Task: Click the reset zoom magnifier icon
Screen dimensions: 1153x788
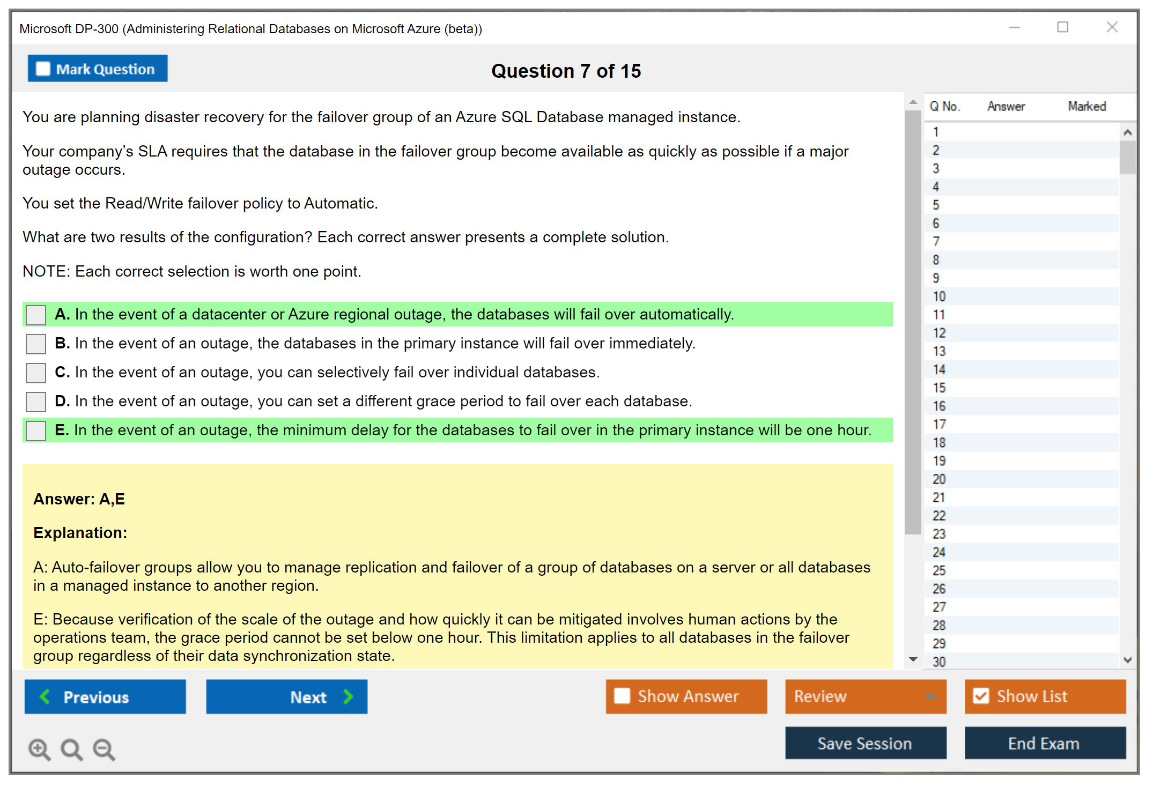Action: 71,749
